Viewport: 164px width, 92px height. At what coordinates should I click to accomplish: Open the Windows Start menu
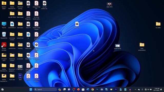pos(31,89)
